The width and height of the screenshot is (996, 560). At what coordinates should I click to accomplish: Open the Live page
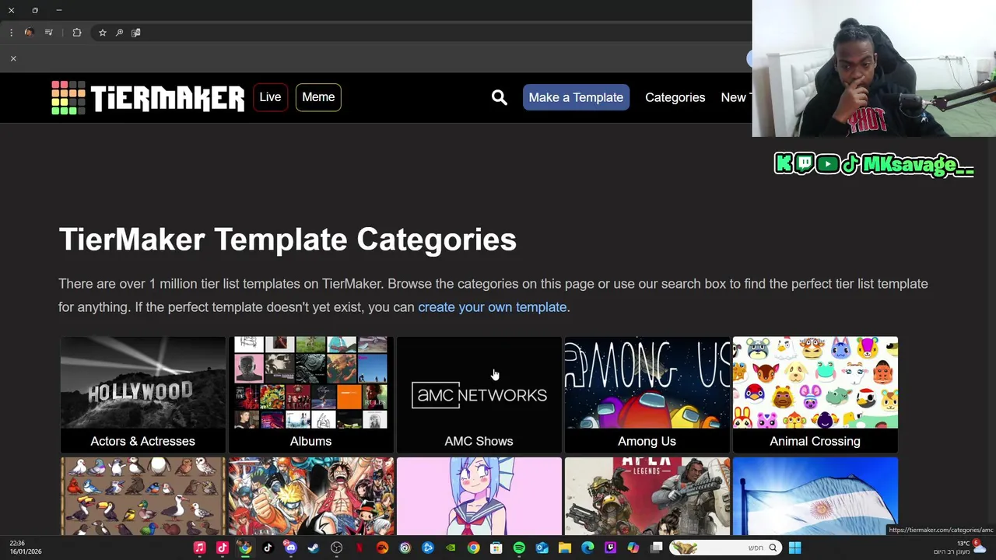[x=270, y=97]
